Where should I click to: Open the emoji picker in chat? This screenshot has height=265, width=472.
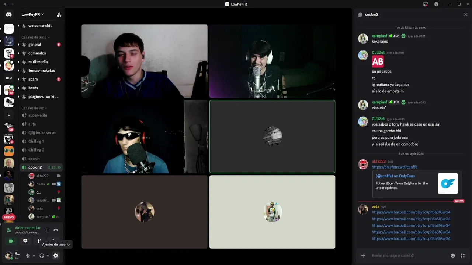[x=453, y=255]
